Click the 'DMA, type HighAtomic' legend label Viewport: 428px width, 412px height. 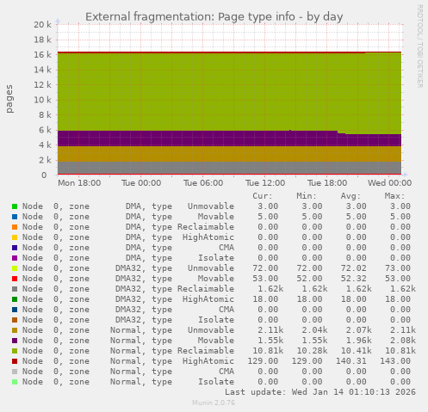point(180,237)
